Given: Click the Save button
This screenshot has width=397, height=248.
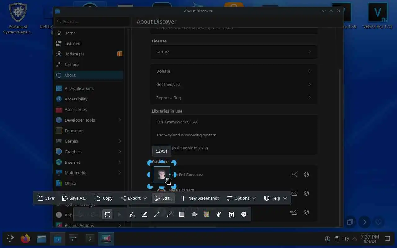Looking at the screenshot, I should [46, 198].
